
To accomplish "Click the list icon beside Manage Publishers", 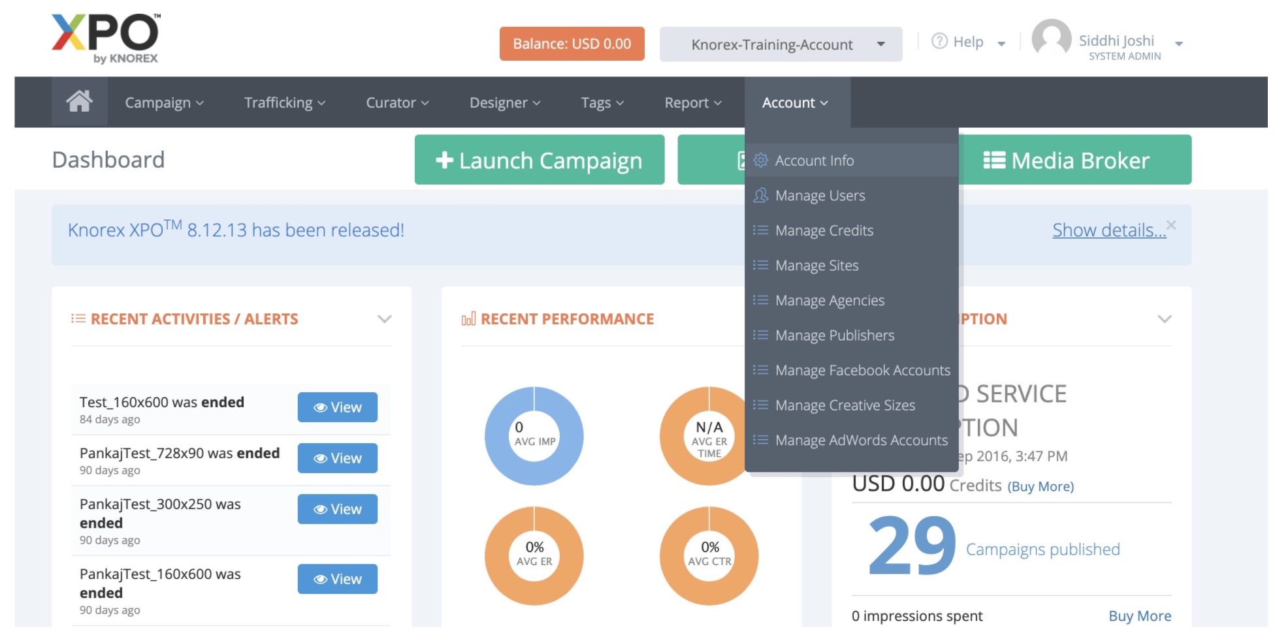I will point(760,335).
